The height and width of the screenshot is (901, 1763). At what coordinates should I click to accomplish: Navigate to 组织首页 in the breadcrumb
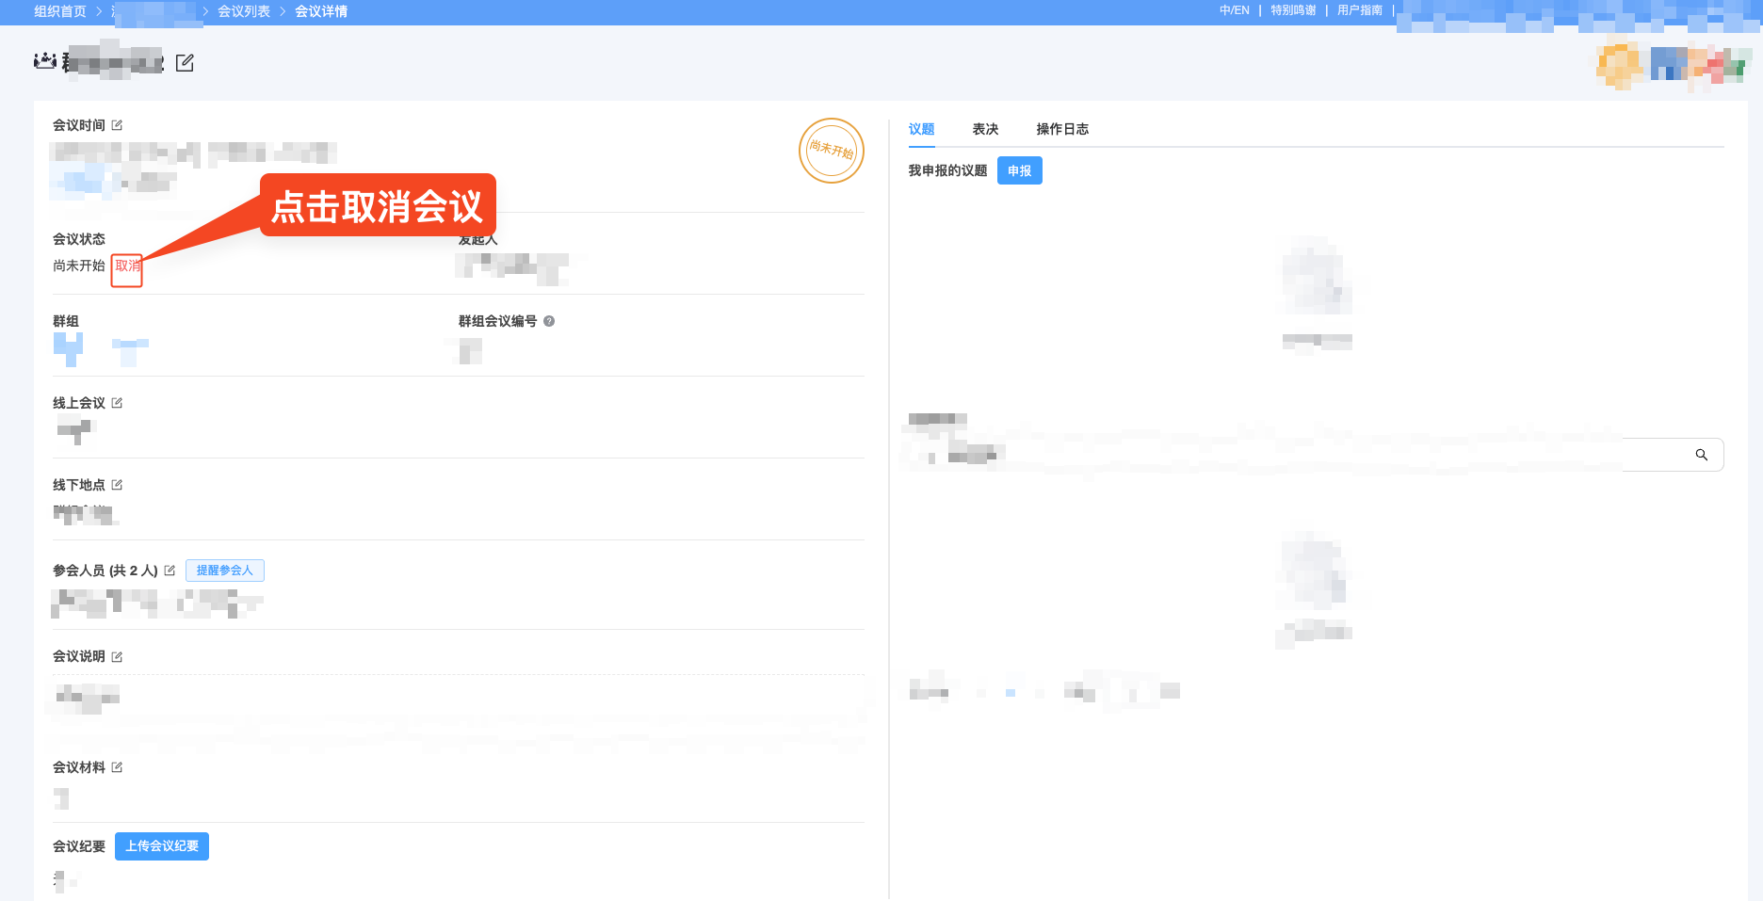[x=58, y=11]
